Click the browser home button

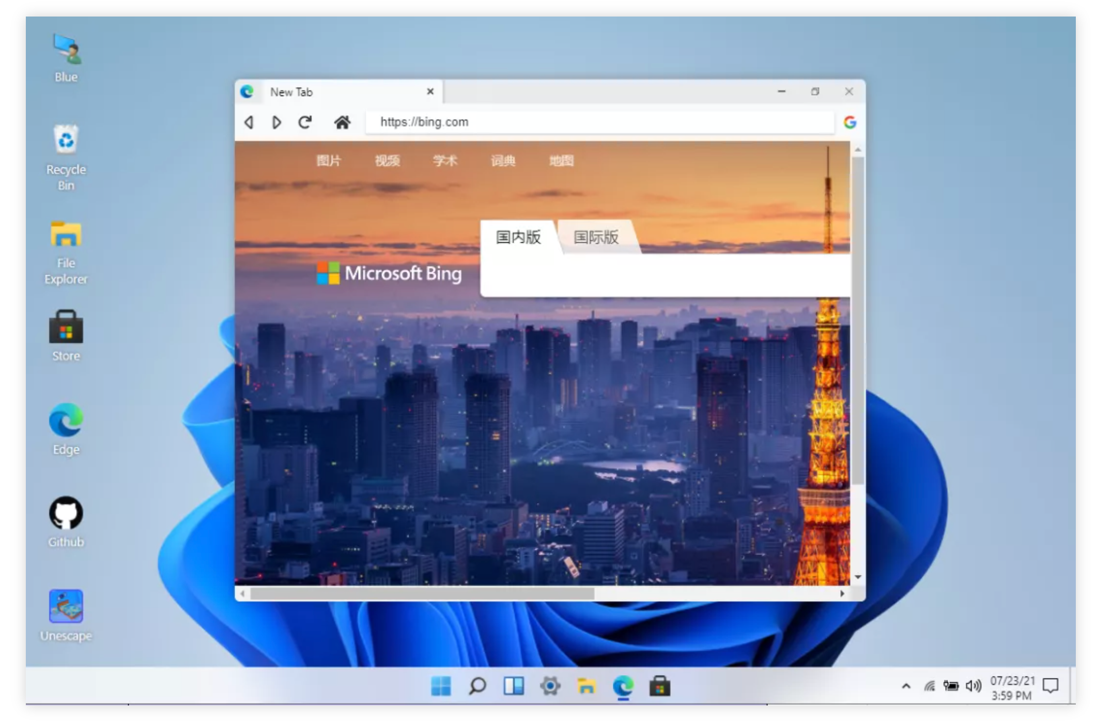[343, 122]
